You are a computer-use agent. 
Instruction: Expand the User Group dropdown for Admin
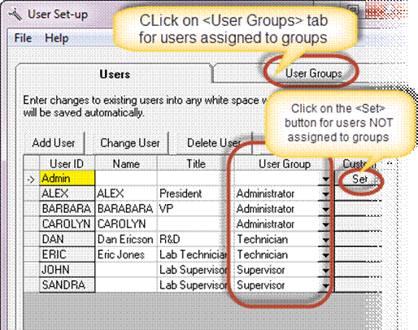click(325, 179)
